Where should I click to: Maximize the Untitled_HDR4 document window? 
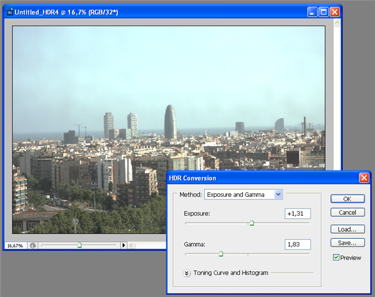tap(324, 12)
